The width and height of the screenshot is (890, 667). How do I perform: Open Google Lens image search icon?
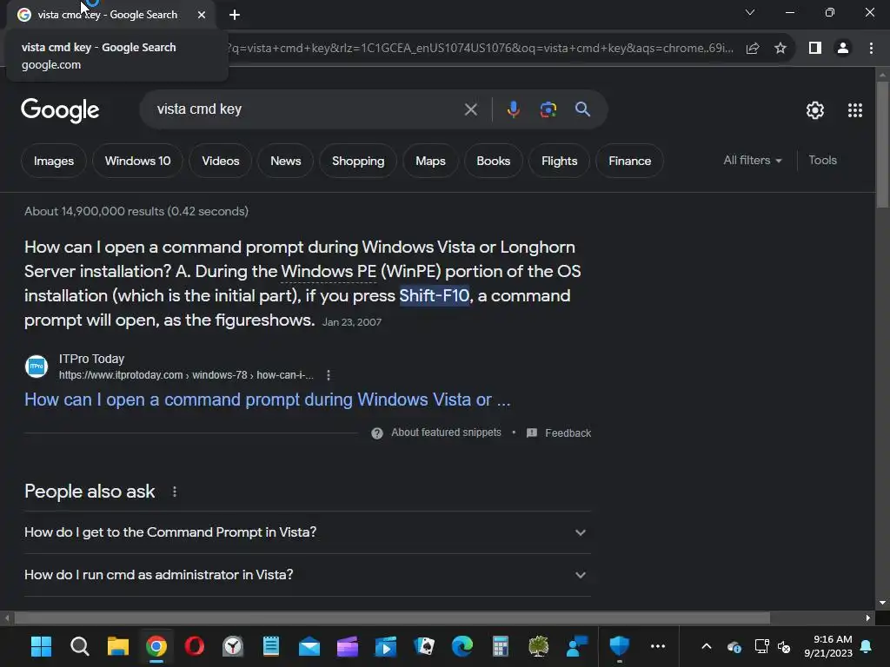[548, 109]
